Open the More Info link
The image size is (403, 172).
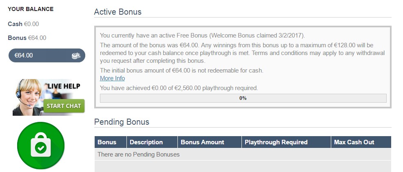click(x=112, y=78)
